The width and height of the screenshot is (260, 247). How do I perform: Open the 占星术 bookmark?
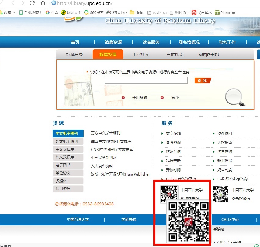click(202, 12)
